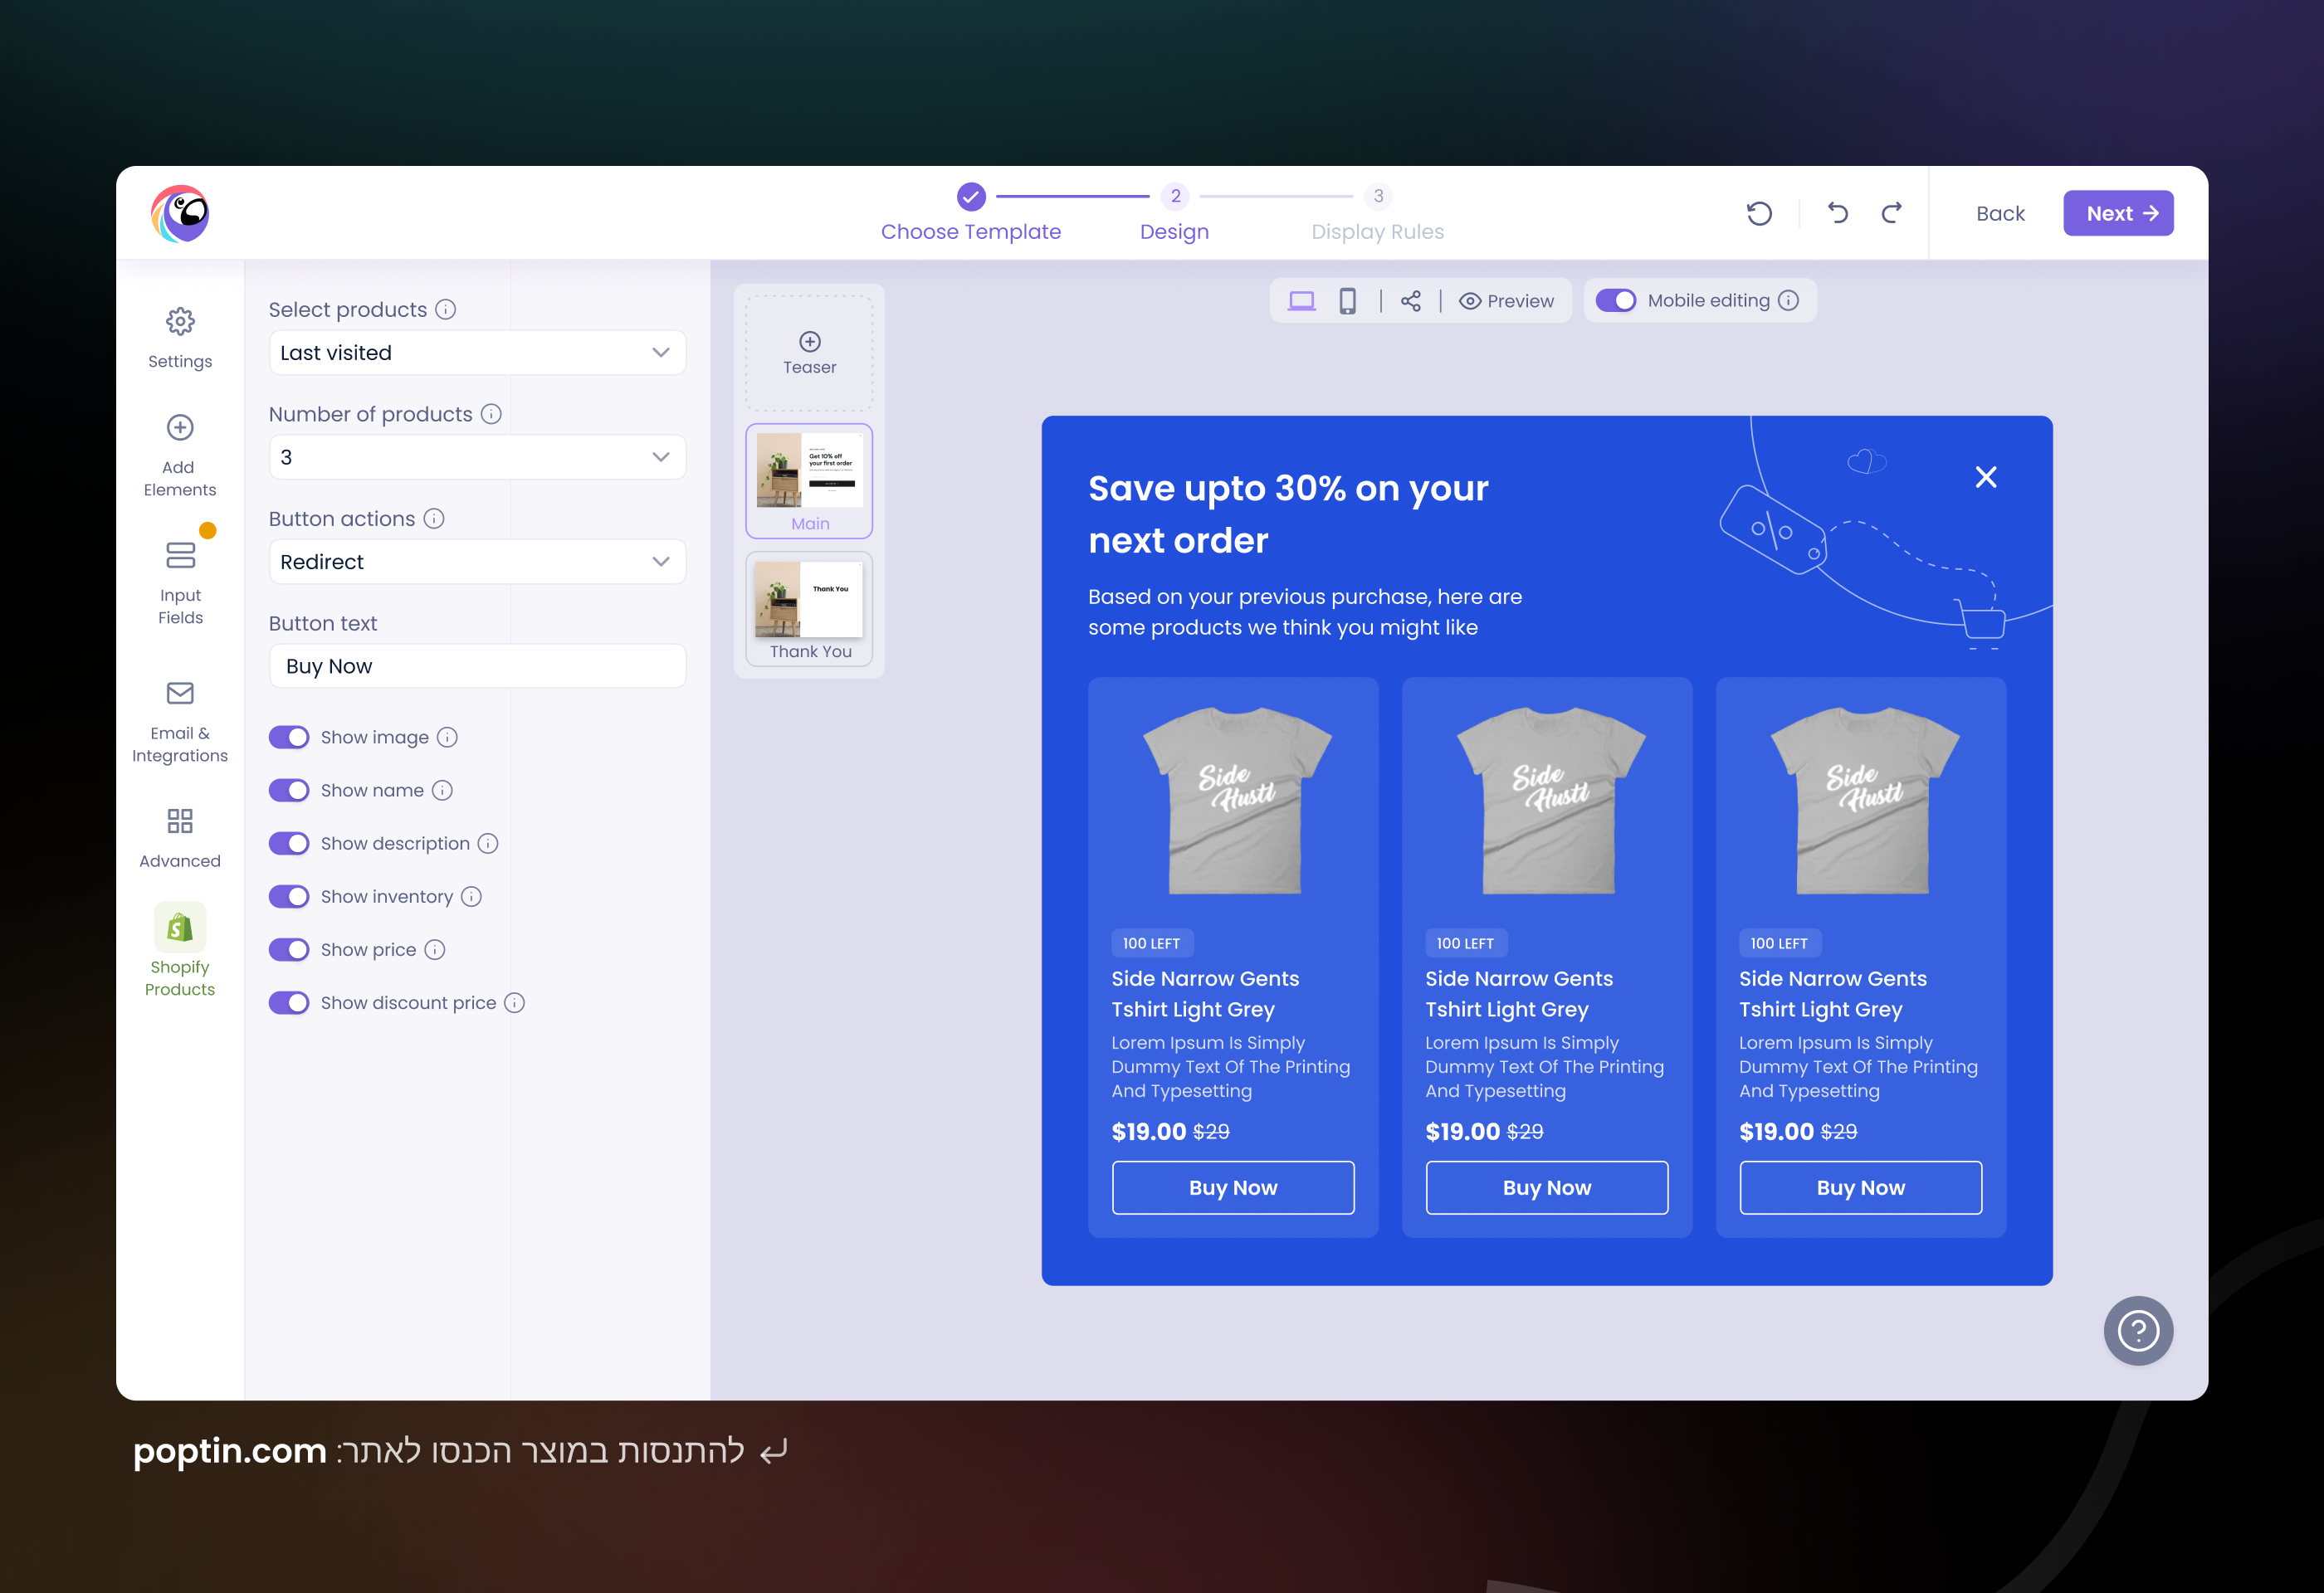Toggle Show inventory switch
This screenshot has width=2324, height=1593.
coord(289,896)
